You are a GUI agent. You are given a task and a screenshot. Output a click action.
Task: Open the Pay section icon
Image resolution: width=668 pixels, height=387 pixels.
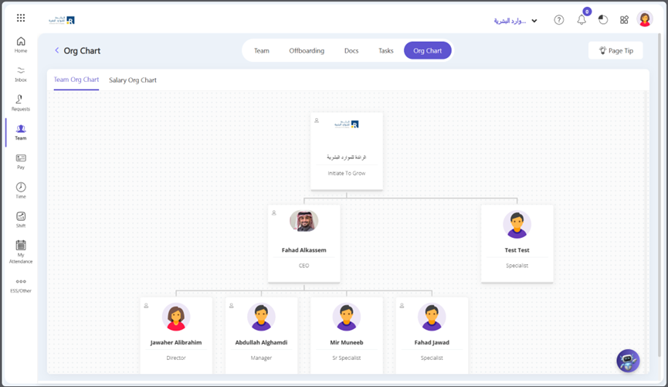[x=21, y=161]
